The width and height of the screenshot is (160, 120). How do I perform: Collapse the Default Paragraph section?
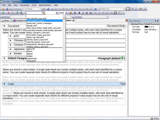(4, 58)
